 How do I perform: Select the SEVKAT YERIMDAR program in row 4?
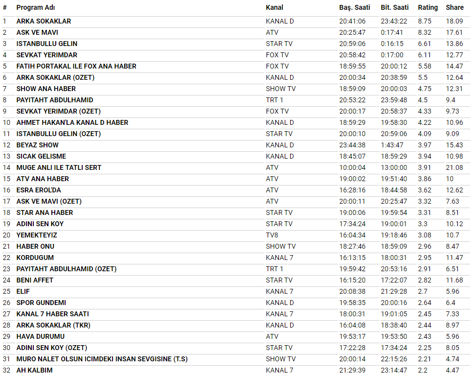46,55
